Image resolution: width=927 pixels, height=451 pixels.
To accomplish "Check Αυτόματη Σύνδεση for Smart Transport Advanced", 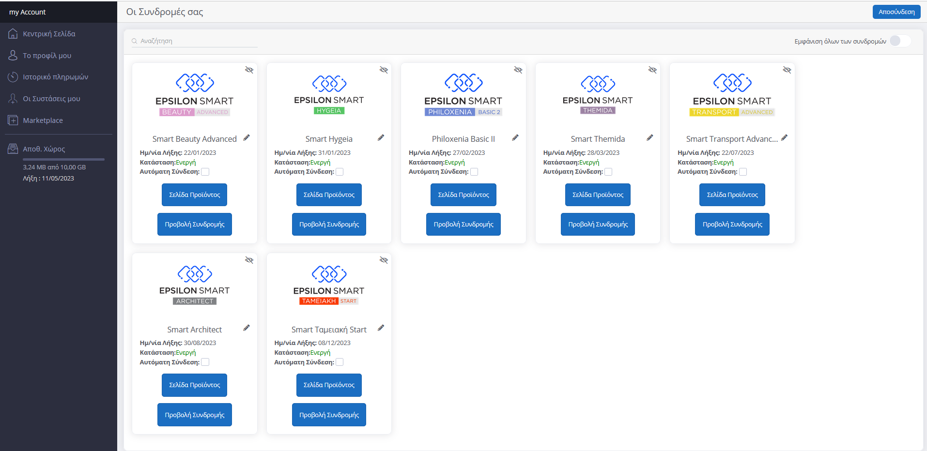I will point(743,172).
